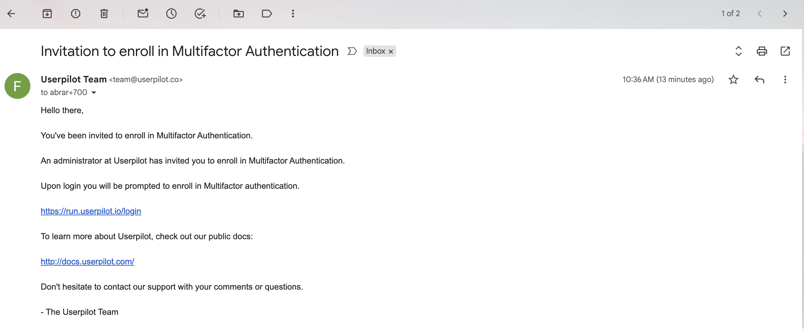
Task: Print this email conversation
Action: (x=762, y=51)
